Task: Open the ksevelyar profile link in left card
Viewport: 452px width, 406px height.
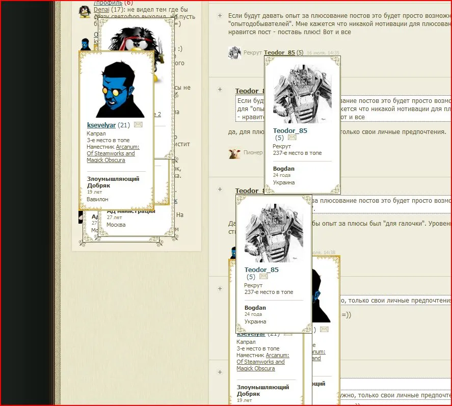Action: point(101,125)
